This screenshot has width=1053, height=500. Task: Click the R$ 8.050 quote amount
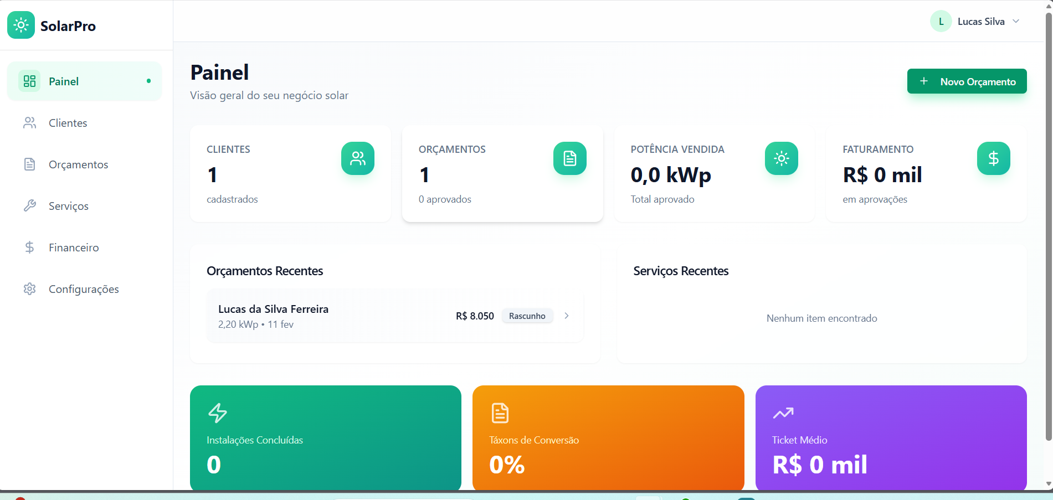click(x=475, y=316)
